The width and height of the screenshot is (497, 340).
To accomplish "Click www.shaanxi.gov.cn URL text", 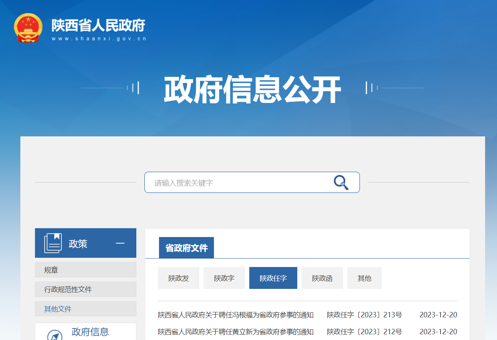I will click(x=99, y=39).
